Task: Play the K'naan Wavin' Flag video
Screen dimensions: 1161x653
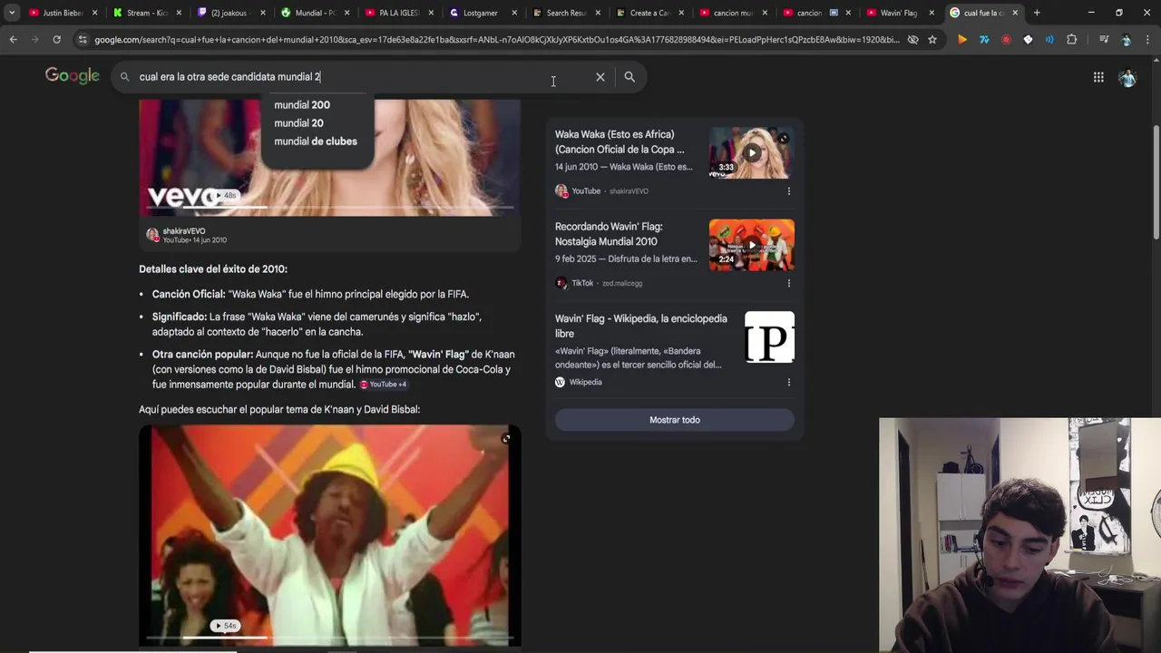Action: (329, 535)
